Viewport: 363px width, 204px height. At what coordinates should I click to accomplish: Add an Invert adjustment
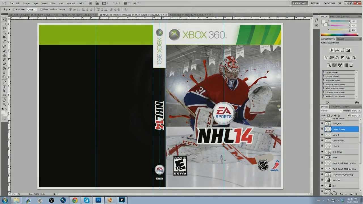point(329,65)
